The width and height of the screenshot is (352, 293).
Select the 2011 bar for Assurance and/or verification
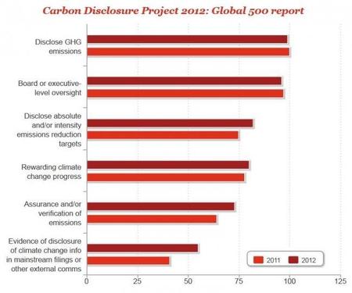[x=152, y=219]
